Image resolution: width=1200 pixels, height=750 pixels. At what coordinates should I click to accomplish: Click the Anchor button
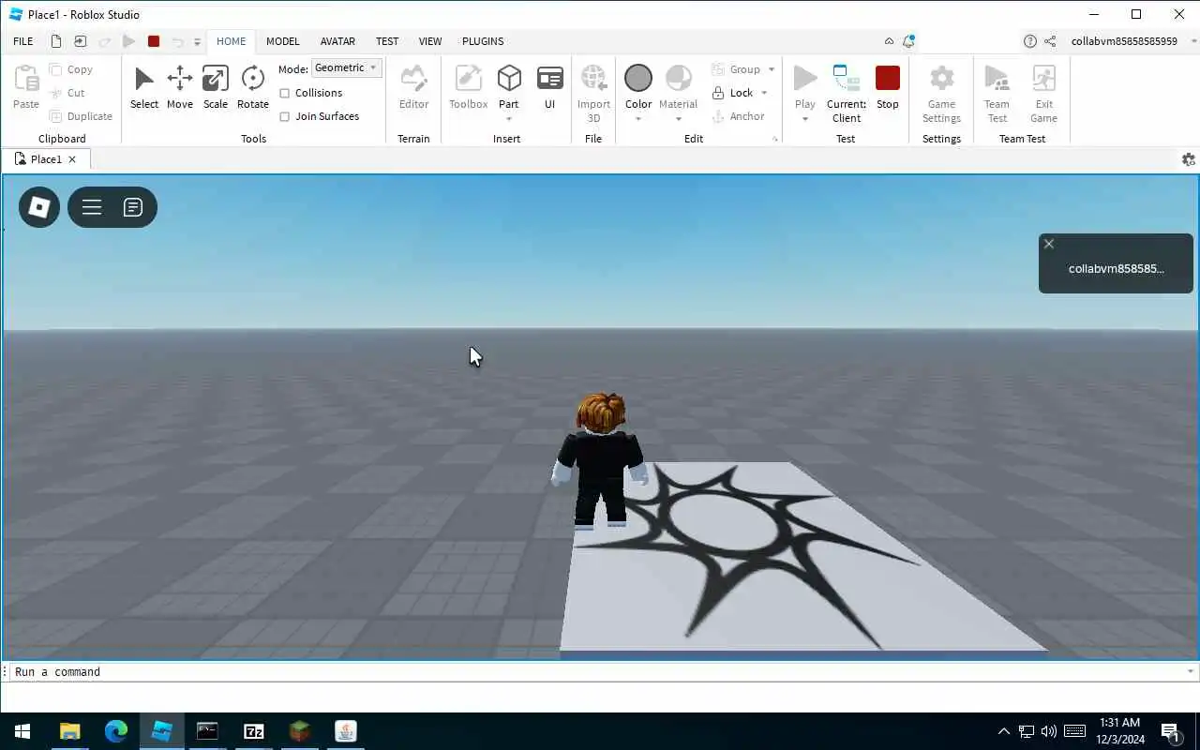click(738, 116)
